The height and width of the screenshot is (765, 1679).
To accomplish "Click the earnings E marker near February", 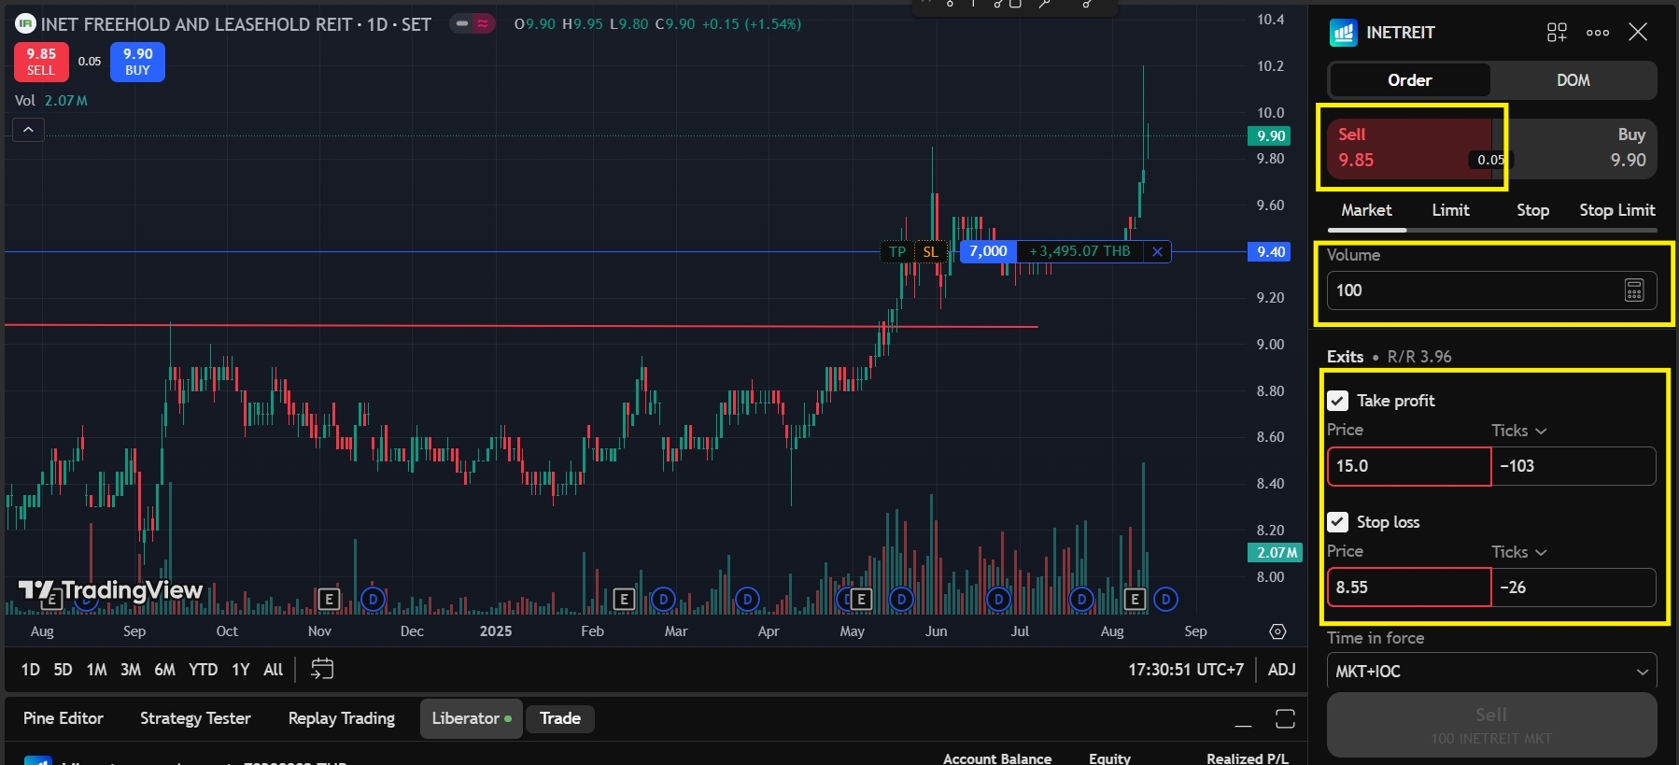I will (624, 599).
